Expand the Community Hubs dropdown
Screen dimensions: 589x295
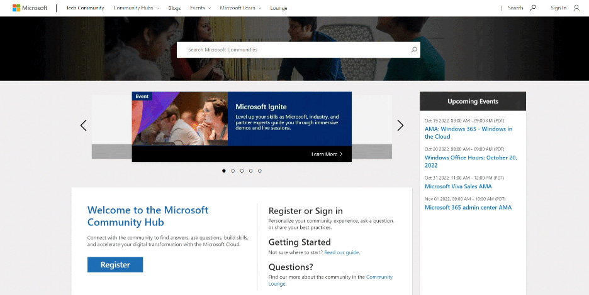tap(136, 8)
